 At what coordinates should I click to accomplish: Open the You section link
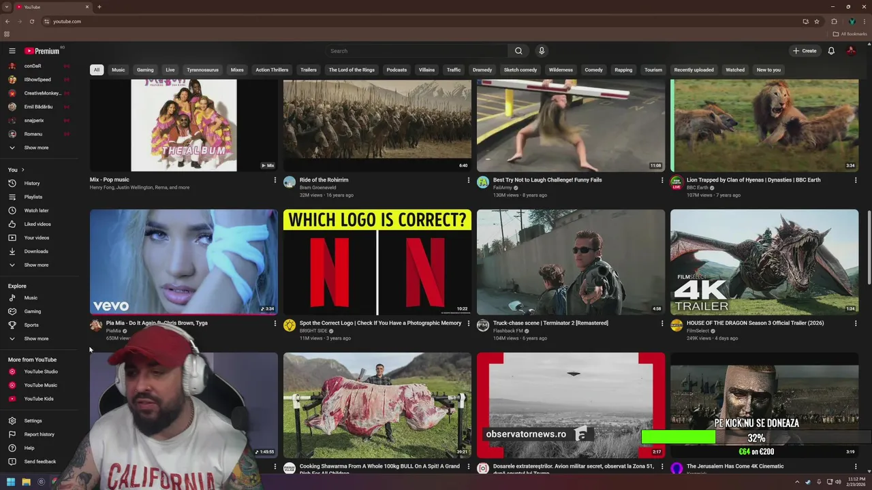[x=16, y=169]
